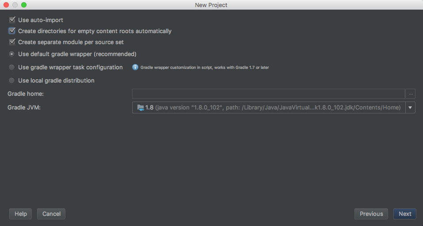Click the Gradle wrapper customization hint text
423x226 pixels.
[x=205, y=68]
